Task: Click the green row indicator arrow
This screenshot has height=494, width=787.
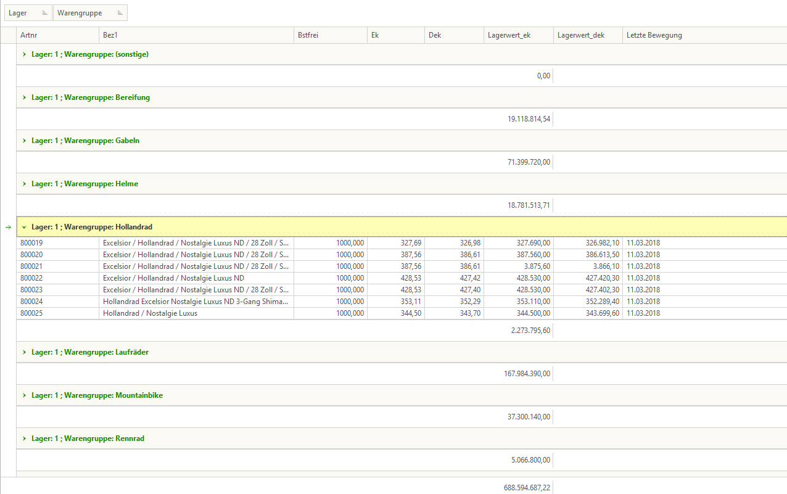Action: pos(8,228)
